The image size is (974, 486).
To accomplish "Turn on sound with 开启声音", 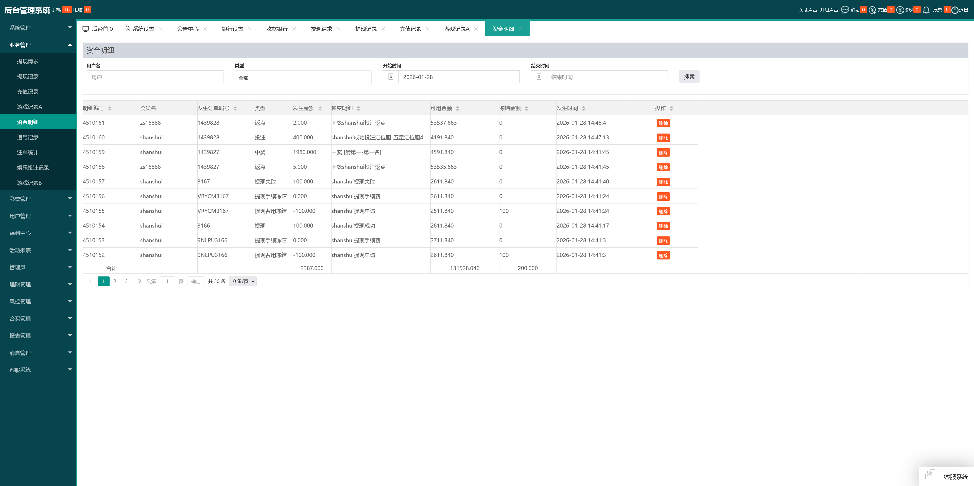I will click(x=829, y=10).
